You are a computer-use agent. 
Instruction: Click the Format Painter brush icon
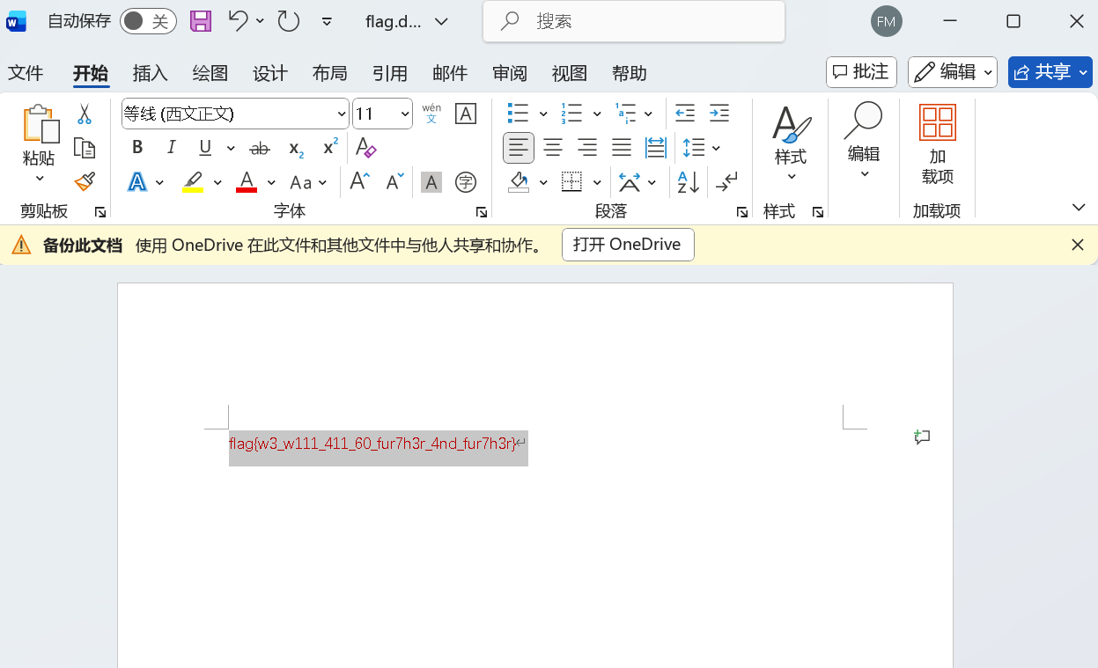click(x=85, y=181)
